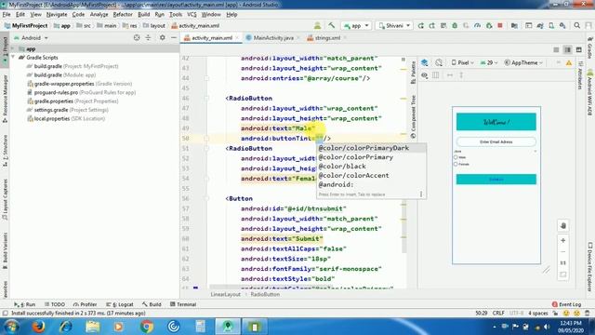The width and height of the screenshot is (595, 335).
Task: Switch editor to Design only view
Action: pos(579,49)
